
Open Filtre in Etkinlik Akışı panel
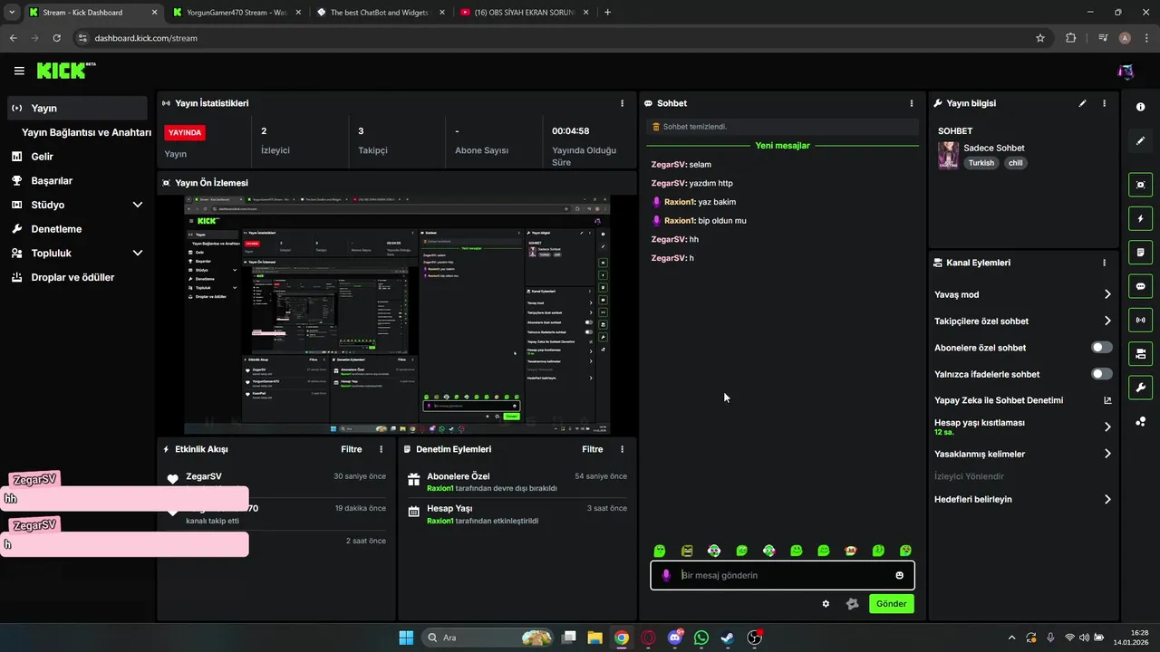(351, 449)
